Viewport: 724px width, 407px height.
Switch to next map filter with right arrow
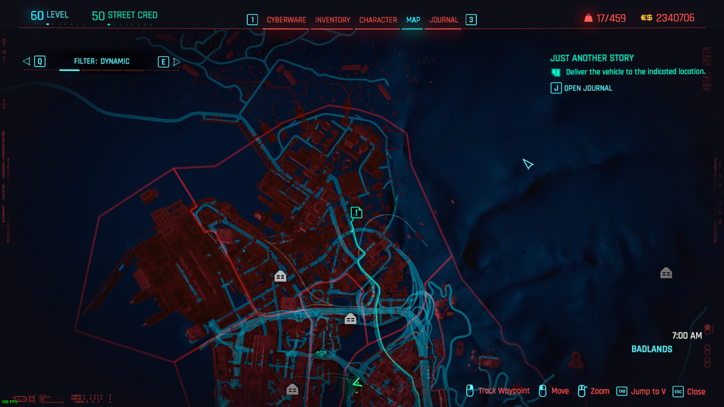coord(176,62)
